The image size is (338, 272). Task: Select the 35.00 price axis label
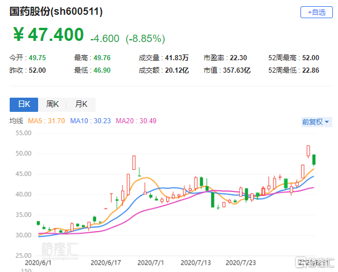pyautogui.click(x=23, y=215)
